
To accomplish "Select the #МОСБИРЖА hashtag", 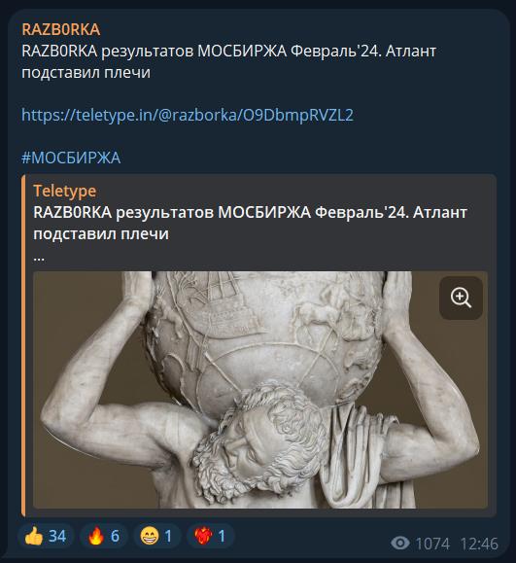I will click(x=71, y=158).
